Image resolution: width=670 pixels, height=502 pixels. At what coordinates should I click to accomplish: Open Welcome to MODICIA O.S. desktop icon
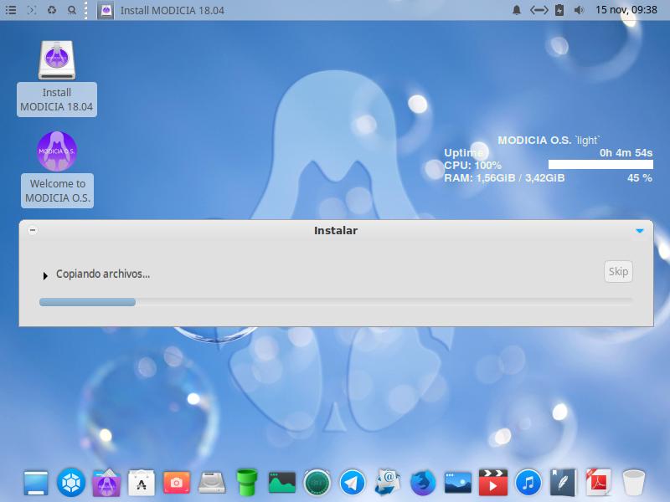[x=57, y=170]
